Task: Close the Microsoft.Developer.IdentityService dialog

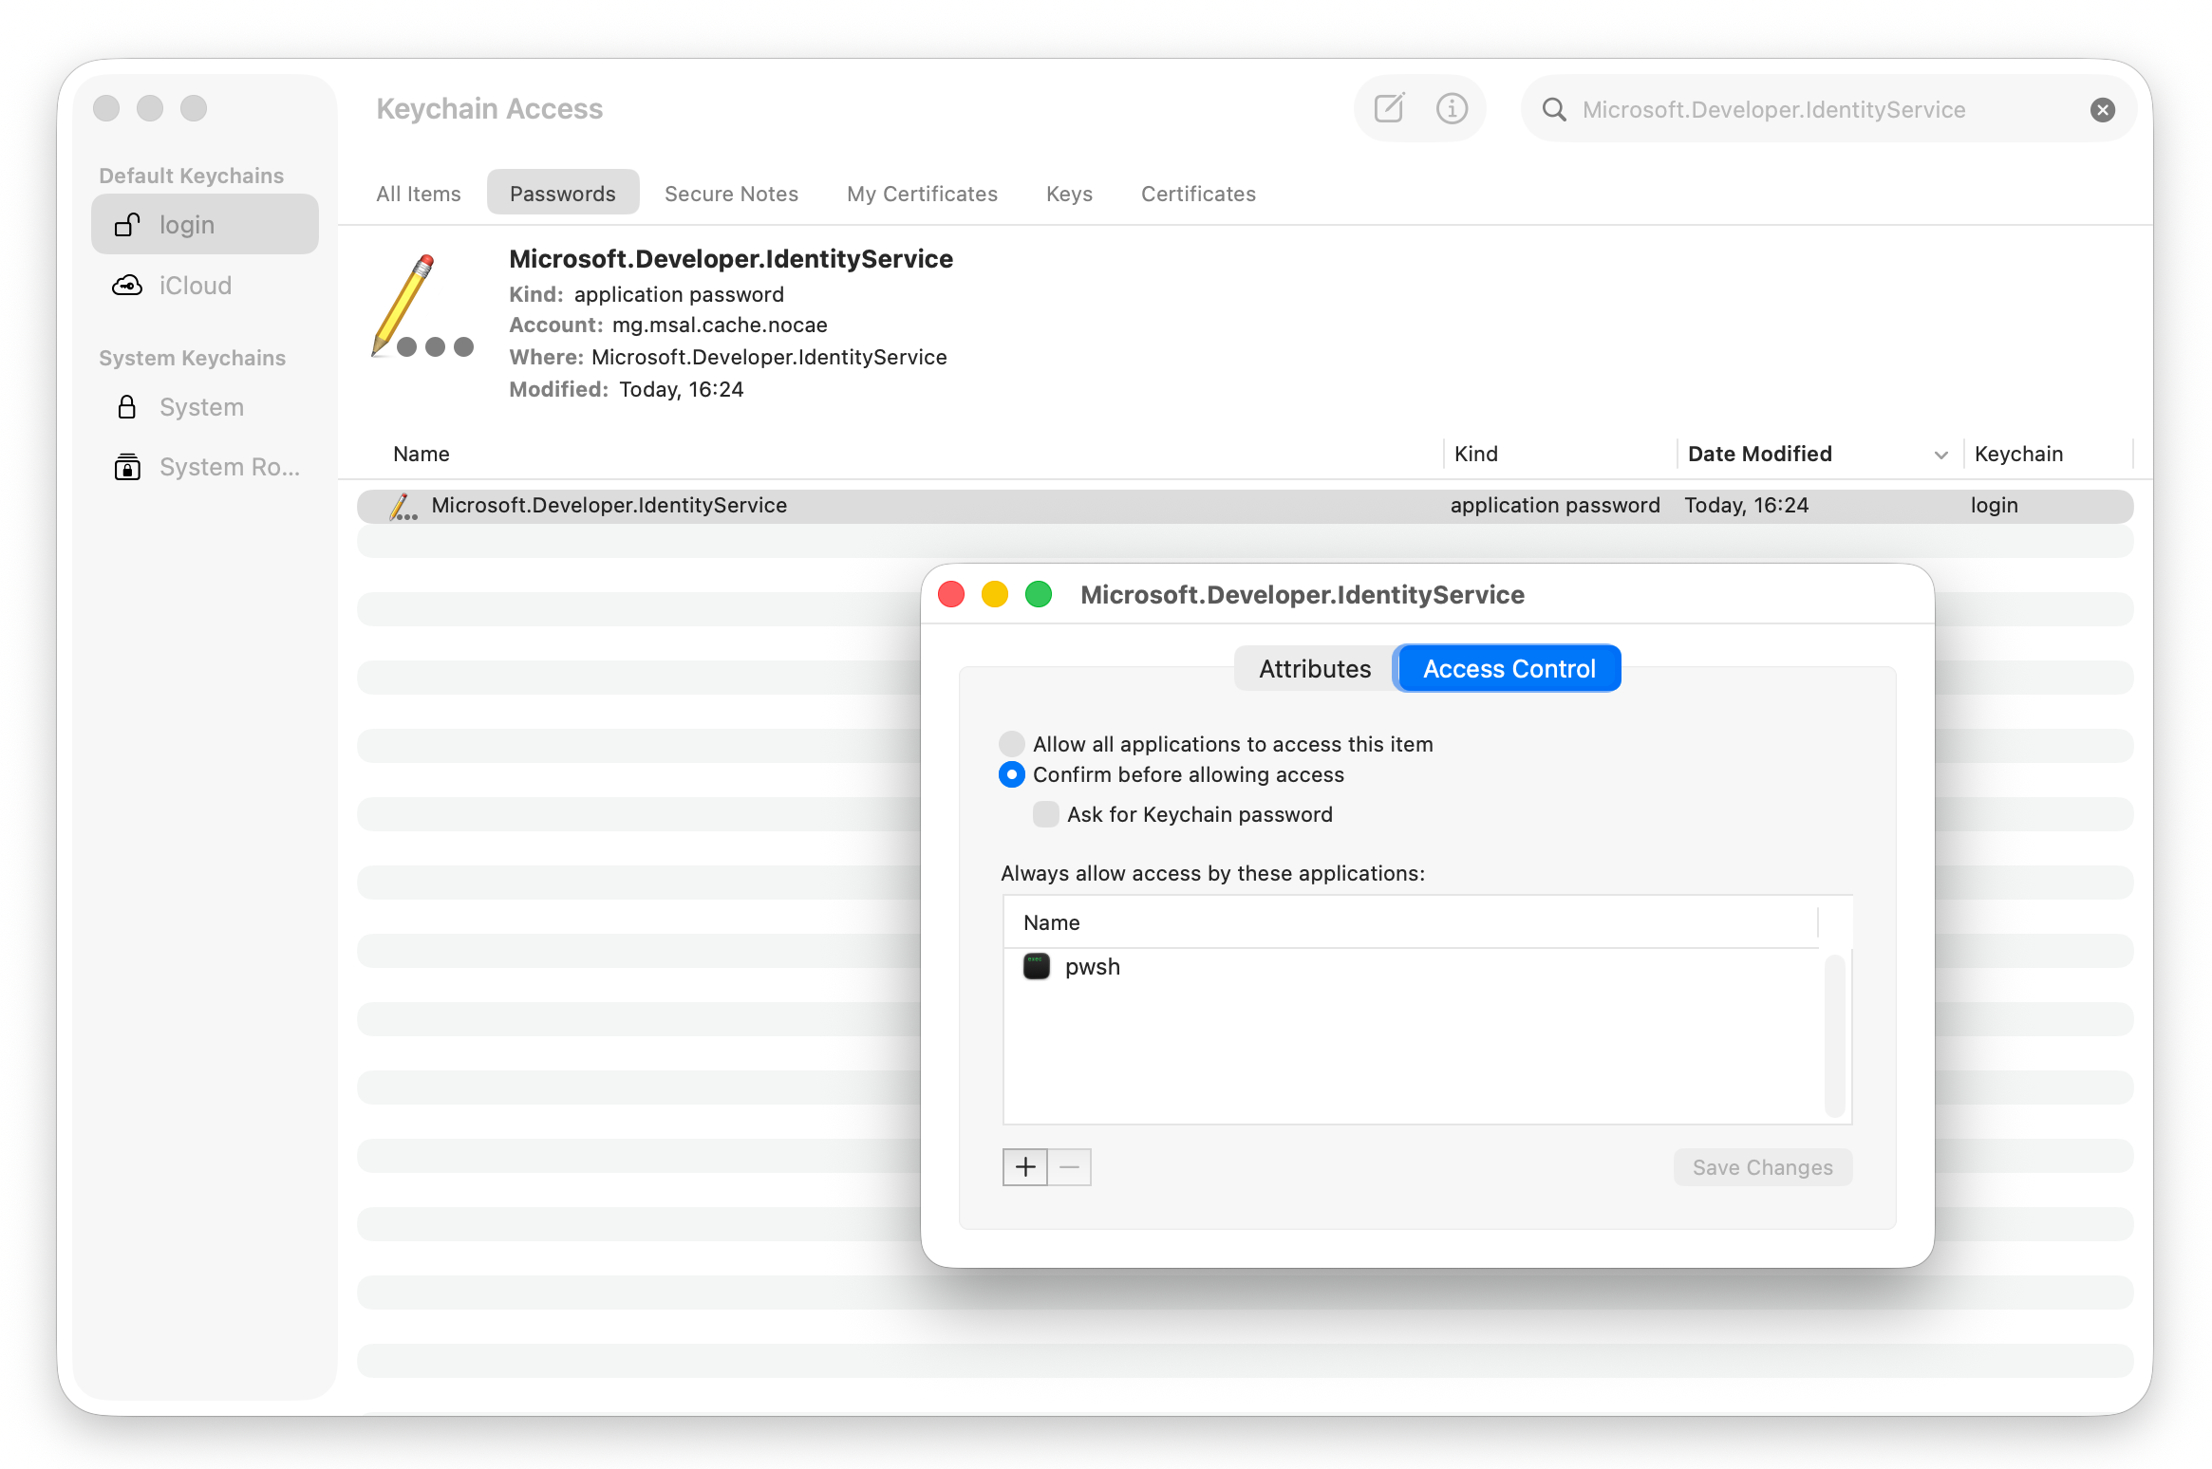Action: (x=951, y=595)
